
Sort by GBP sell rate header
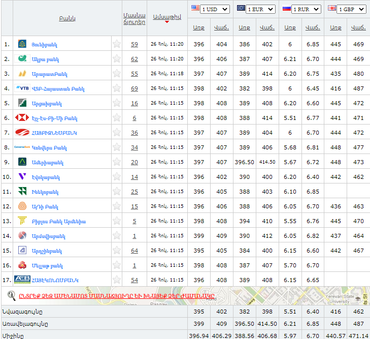358,27
